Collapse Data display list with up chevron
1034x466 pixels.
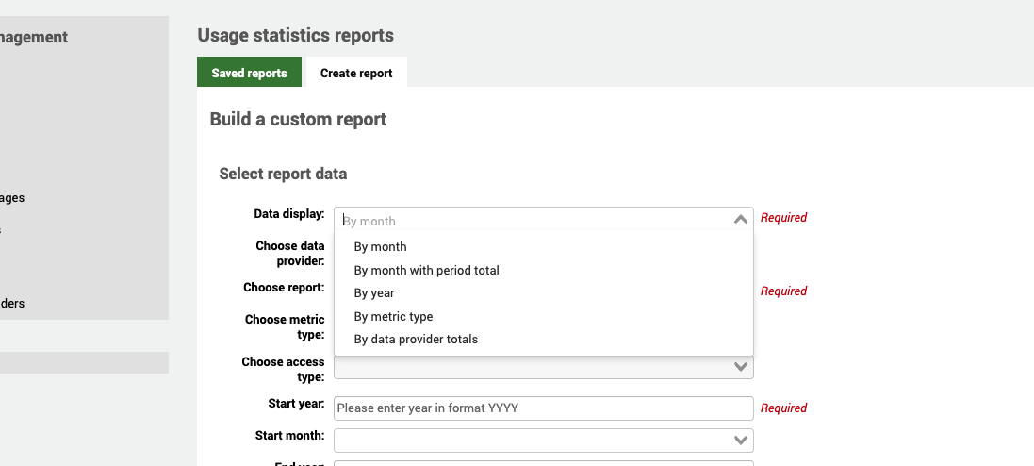pos(740,220)
